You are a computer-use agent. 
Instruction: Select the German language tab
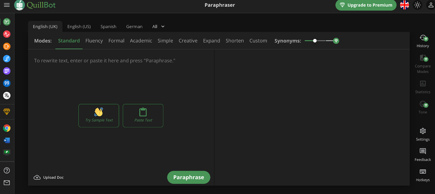tap(134, 27)
